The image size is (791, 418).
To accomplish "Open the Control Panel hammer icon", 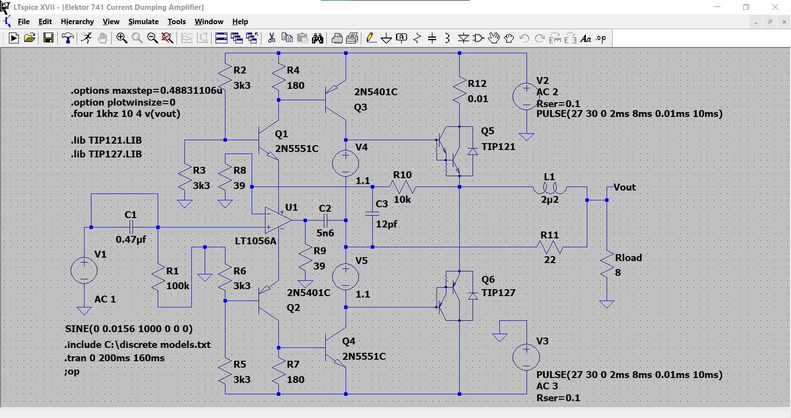I will tap(68, 38).
